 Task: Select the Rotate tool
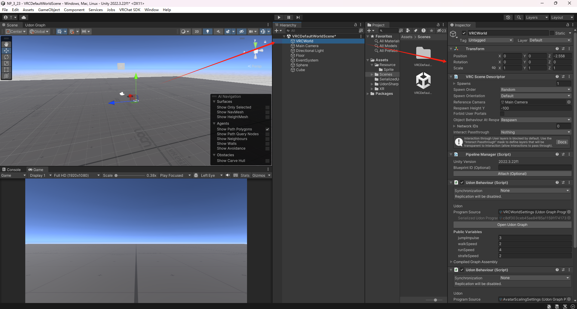click(6, 57)
